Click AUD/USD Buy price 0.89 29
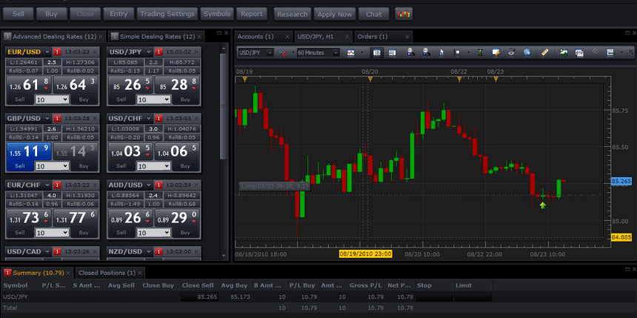The image size is (637, 318). tap(178, 219)
